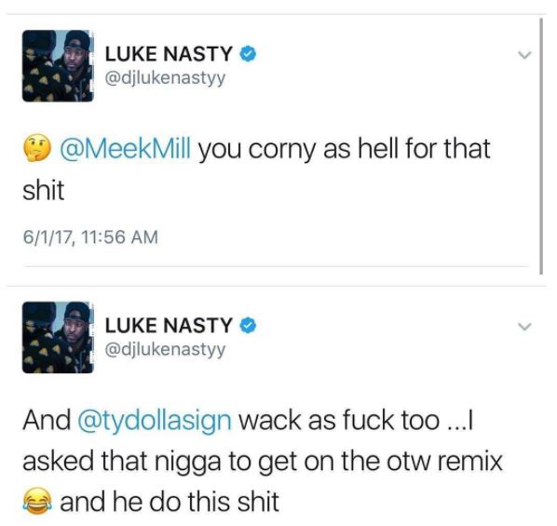Click LUKE NASTY name in first tweet

[x=169, y=54]
